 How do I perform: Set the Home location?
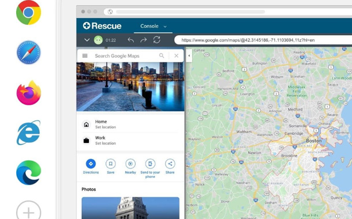click(130, 124)
